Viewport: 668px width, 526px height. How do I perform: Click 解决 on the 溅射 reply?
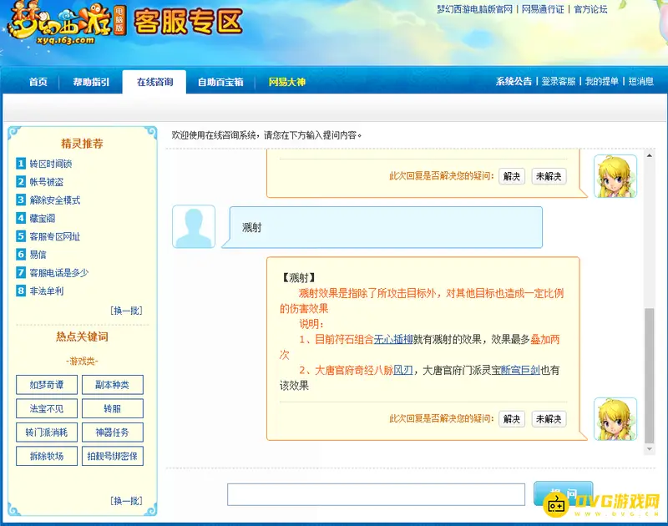pos(512,418)
